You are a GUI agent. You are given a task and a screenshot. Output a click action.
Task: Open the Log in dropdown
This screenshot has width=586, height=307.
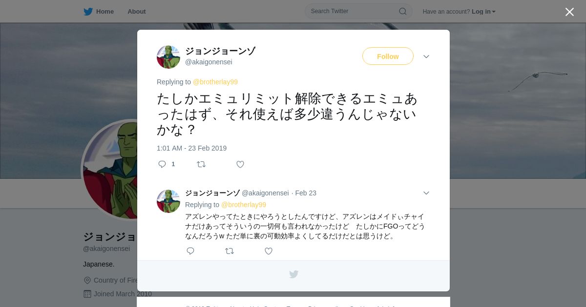point(483,12)
